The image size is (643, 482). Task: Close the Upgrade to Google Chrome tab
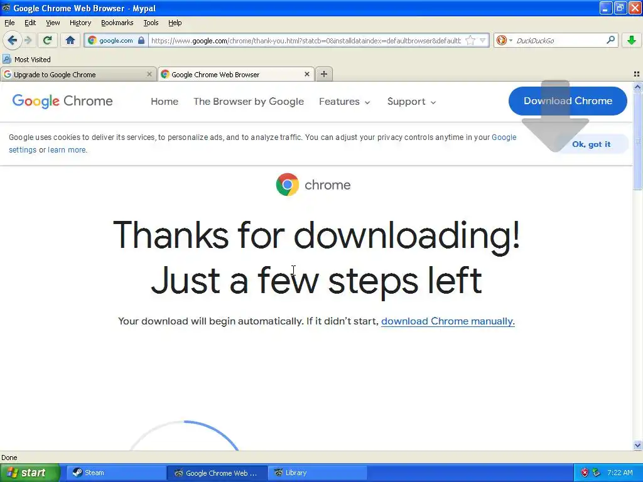(149, 74)
